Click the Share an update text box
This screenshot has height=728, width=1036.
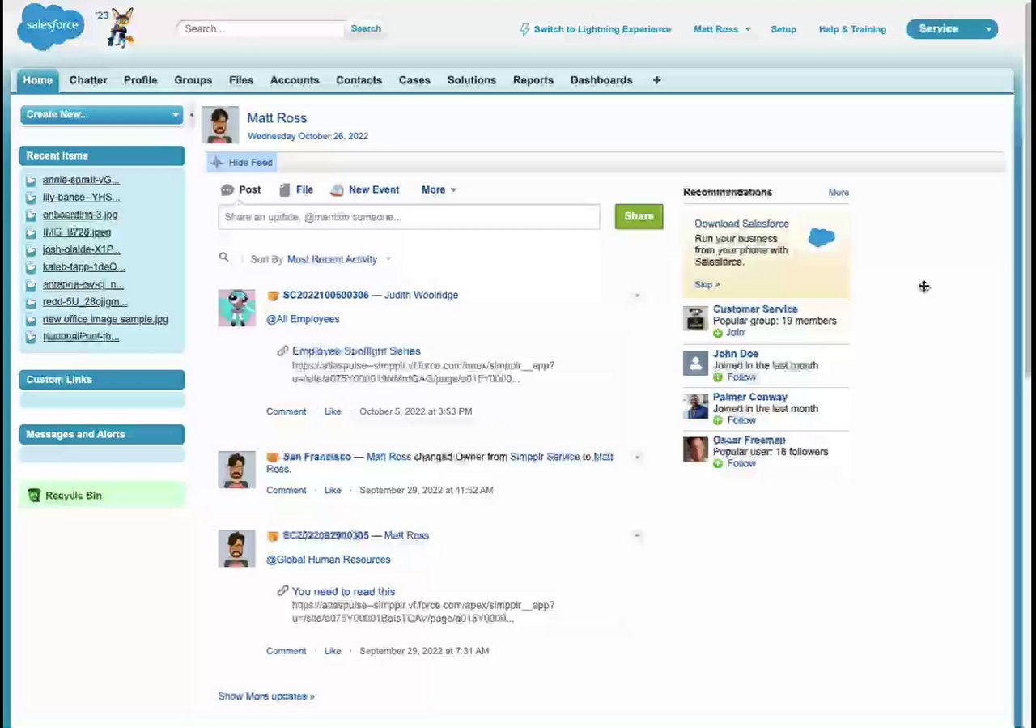[409, 217]
